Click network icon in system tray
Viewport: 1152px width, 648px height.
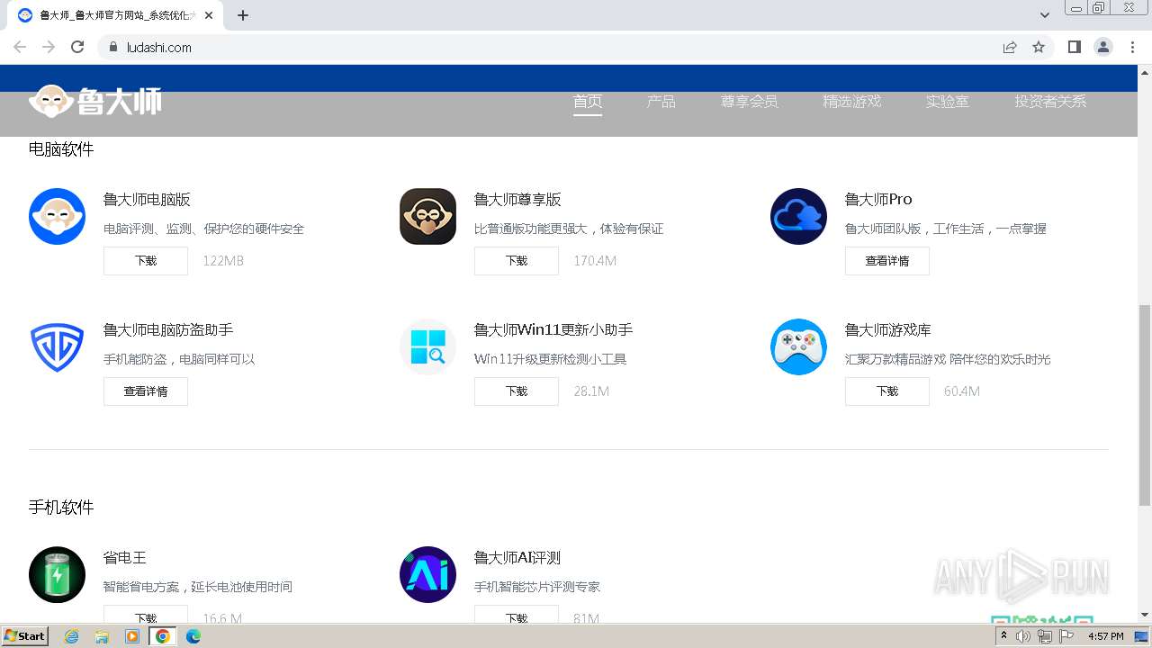pyautogui.click(x=1044, y=636)
